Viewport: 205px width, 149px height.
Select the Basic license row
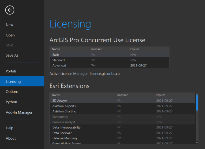(x=109, y=55)
